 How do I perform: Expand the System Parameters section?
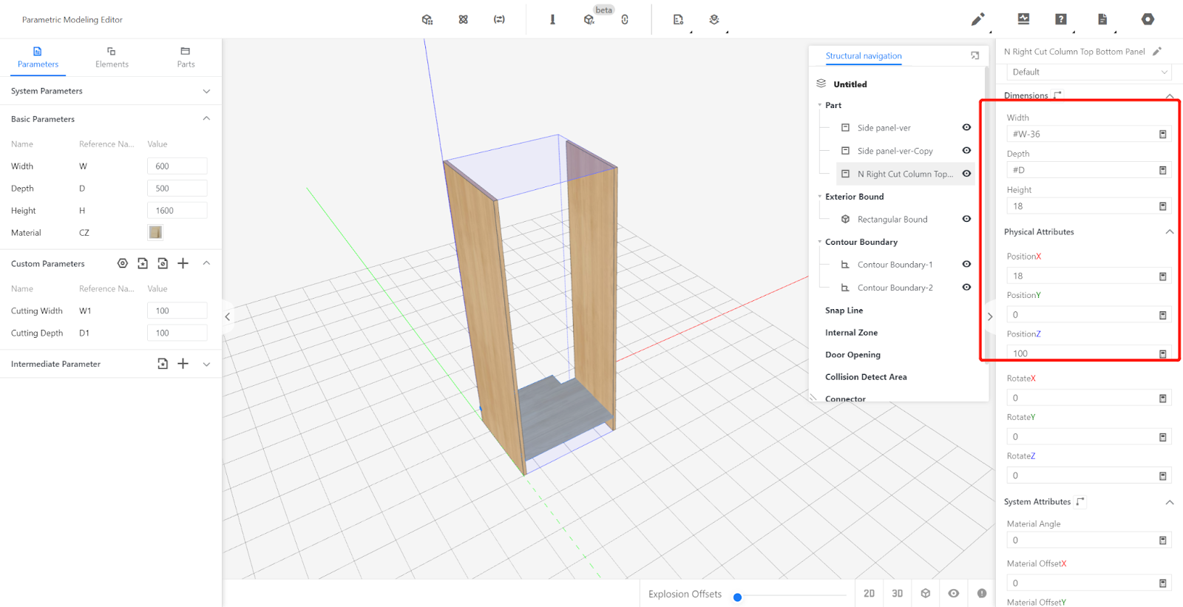[206, 91]
